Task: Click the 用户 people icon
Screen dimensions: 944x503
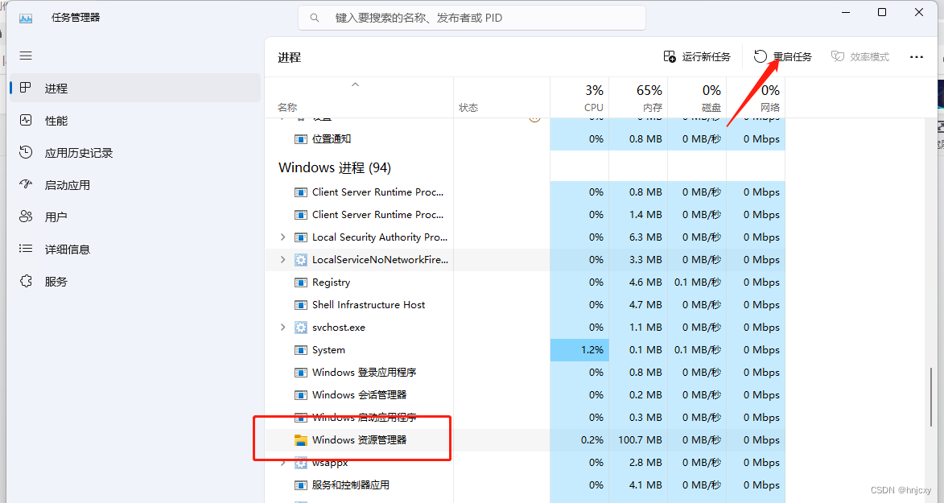Action: 25,216
